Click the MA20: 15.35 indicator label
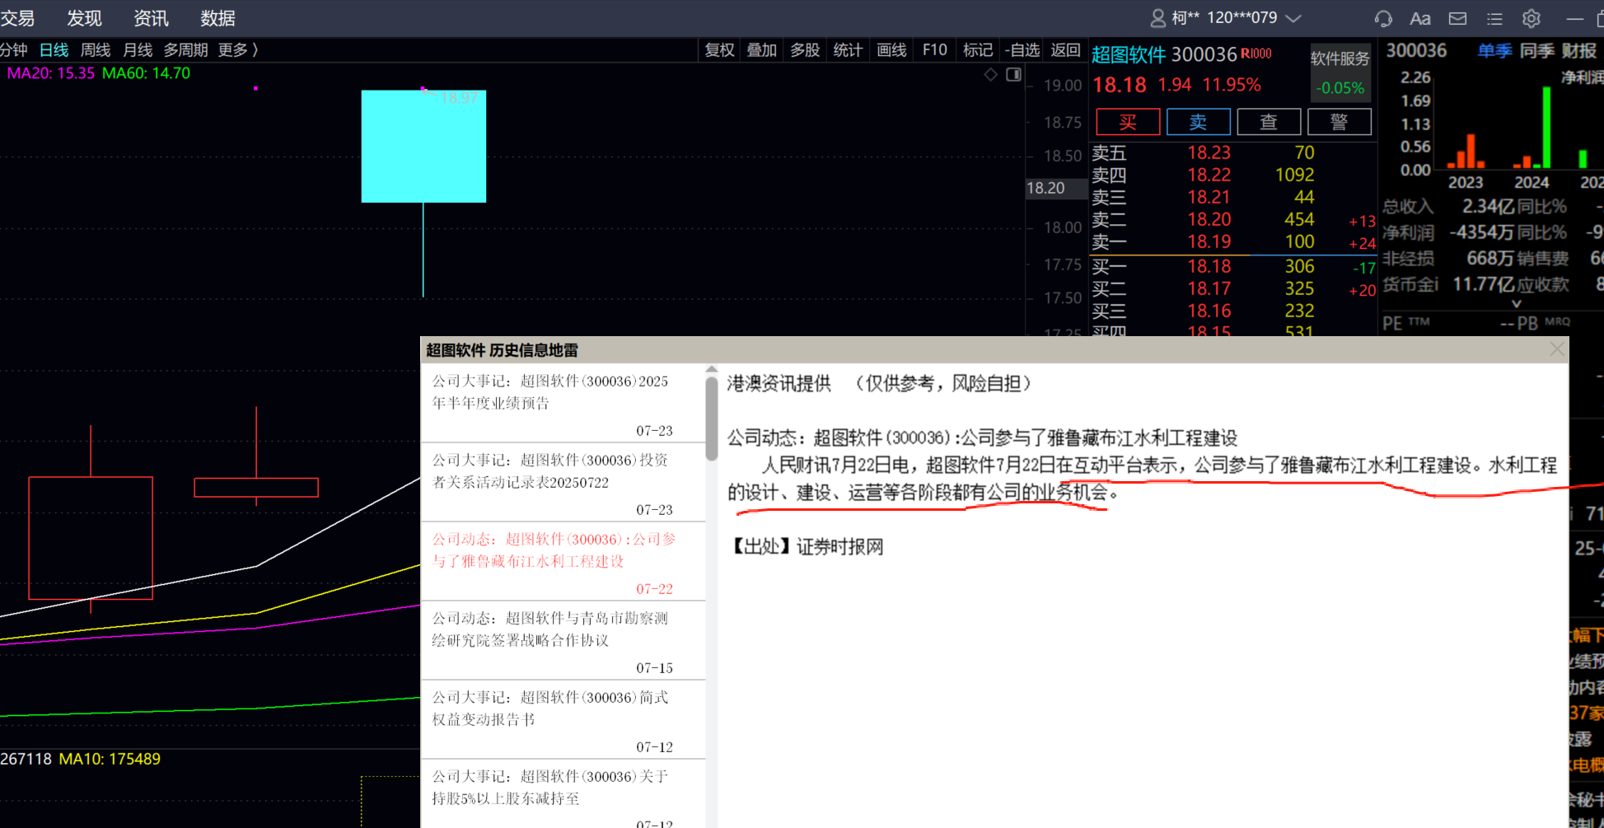Viewport: 1604px width, 828px height. (x=51, y=73)
